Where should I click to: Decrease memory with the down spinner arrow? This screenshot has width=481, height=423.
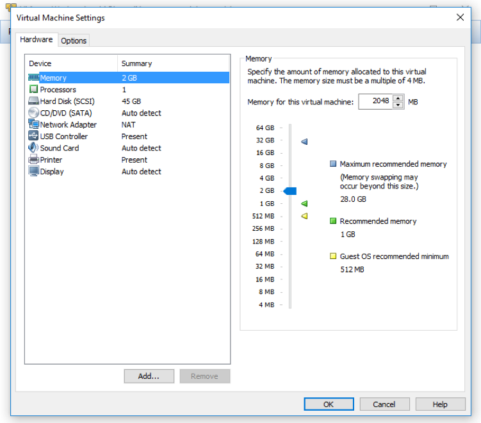pos(398,105)
